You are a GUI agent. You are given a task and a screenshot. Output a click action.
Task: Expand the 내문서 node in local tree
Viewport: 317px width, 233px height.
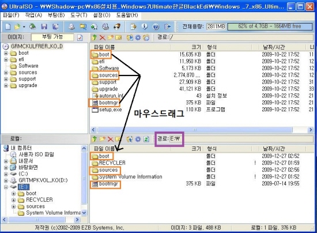click(x=6, y=161)
